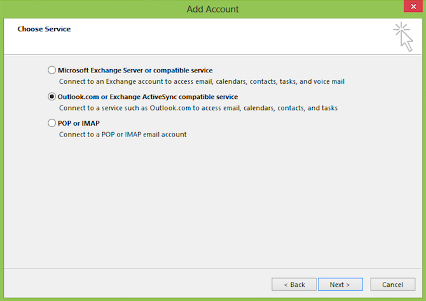This screenshot has height=301, width=426.
Task: Click the green title bar left of Add Account
Action: pos(92,9)
